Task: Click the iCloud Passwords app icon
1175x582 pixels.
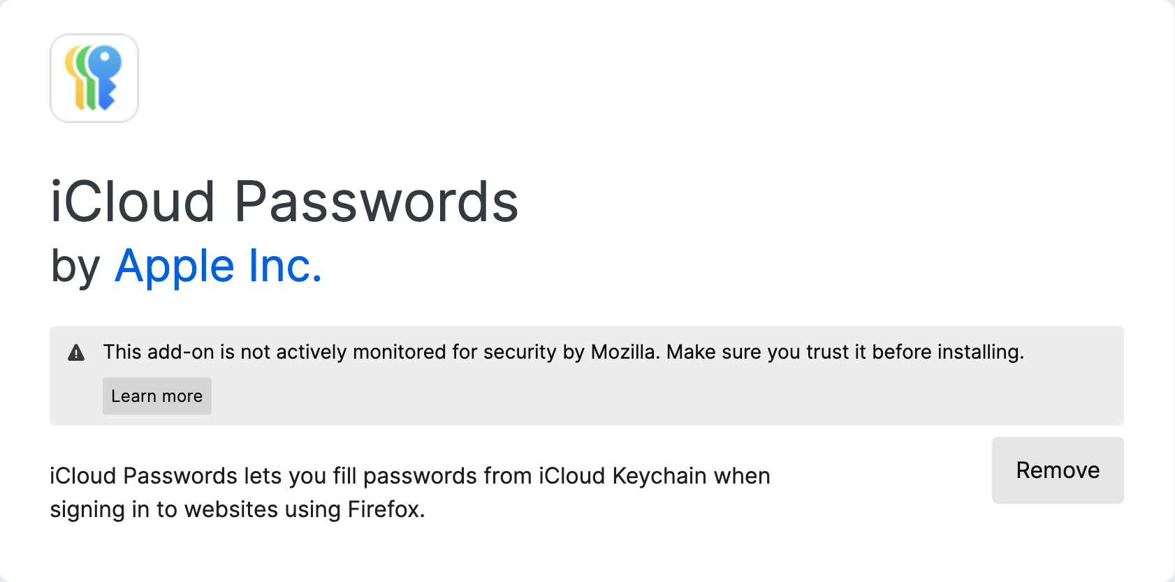Action: (94, 78)
